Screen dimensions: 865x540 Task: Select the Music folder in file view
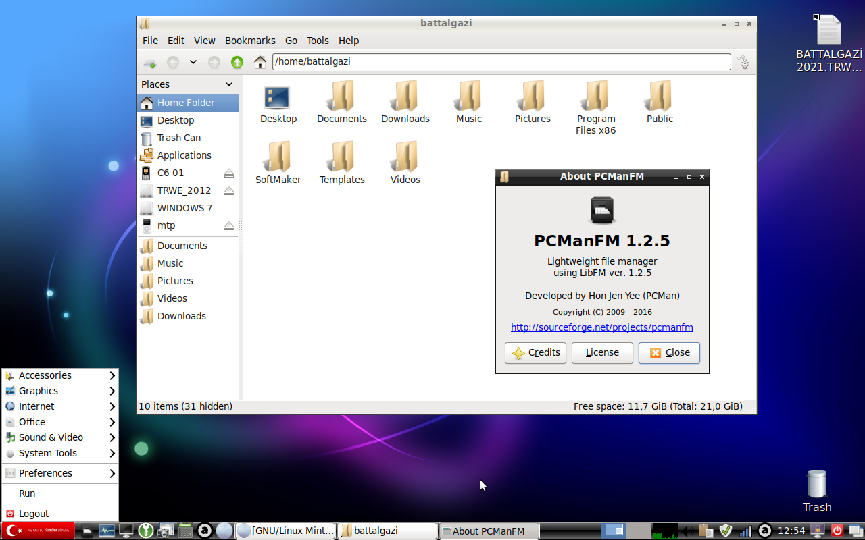(x=469, y=103)
